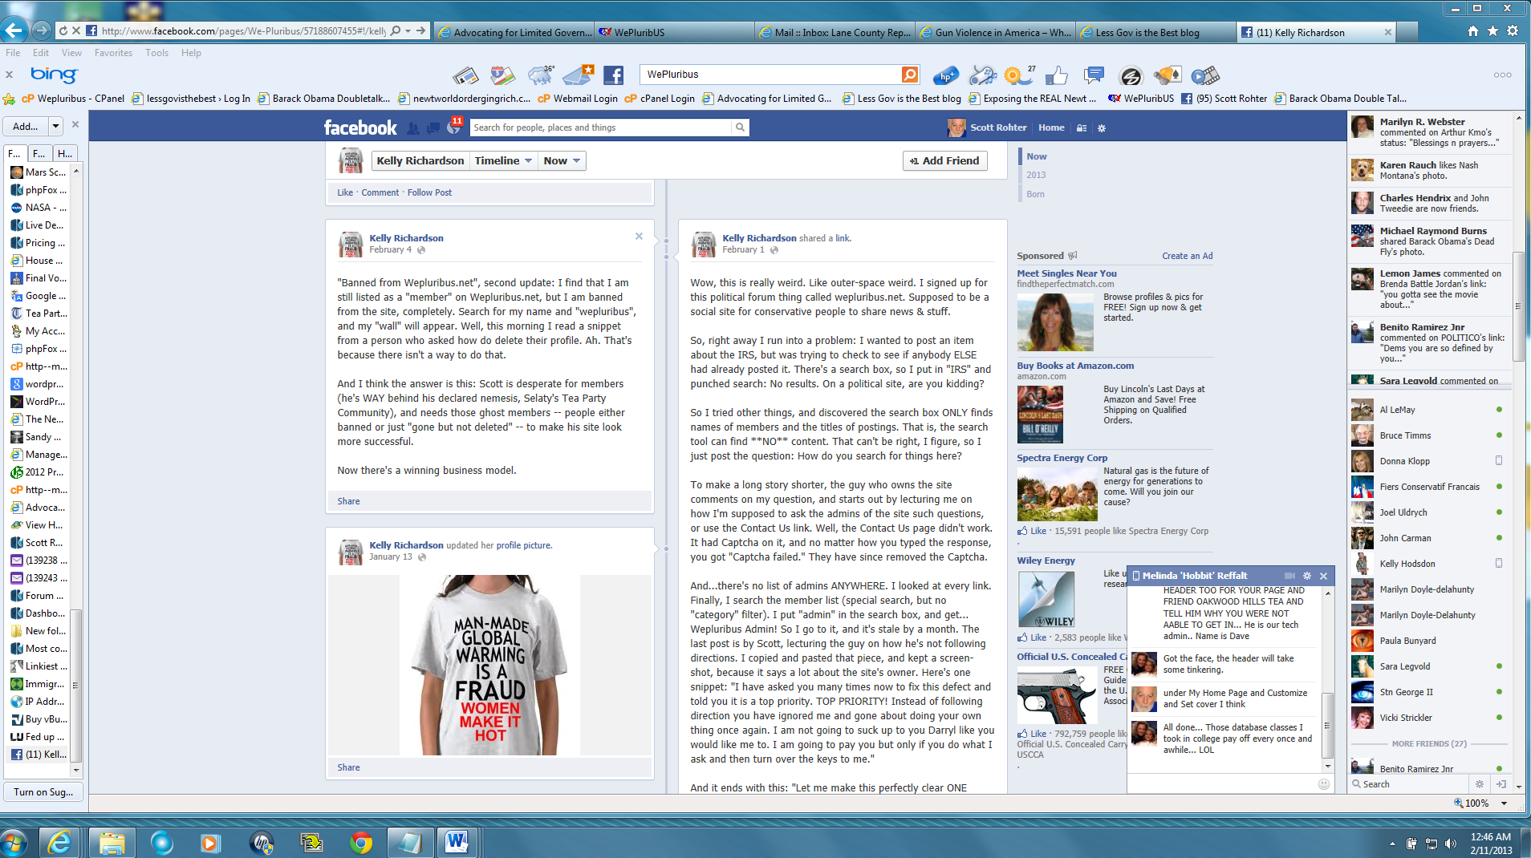Viewport: 1531px width, 858px height.
Task: Click Google Chrome icon in the taskbar
Action: click(361, 843)
